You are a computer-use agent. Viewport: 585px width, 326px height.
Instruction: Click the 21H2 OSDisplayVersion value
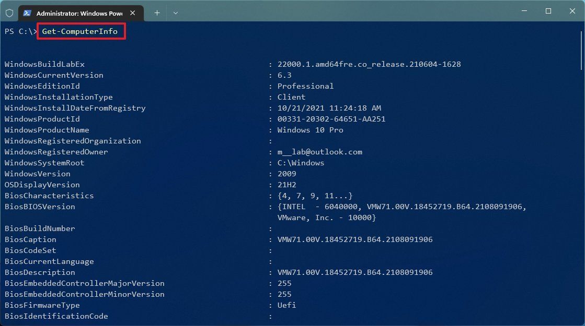tap(286, 185)
